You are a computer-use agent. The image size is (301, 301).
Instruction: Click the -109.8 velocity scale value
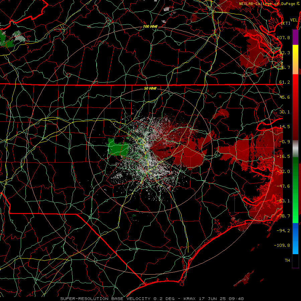click(x=282, y=245)
